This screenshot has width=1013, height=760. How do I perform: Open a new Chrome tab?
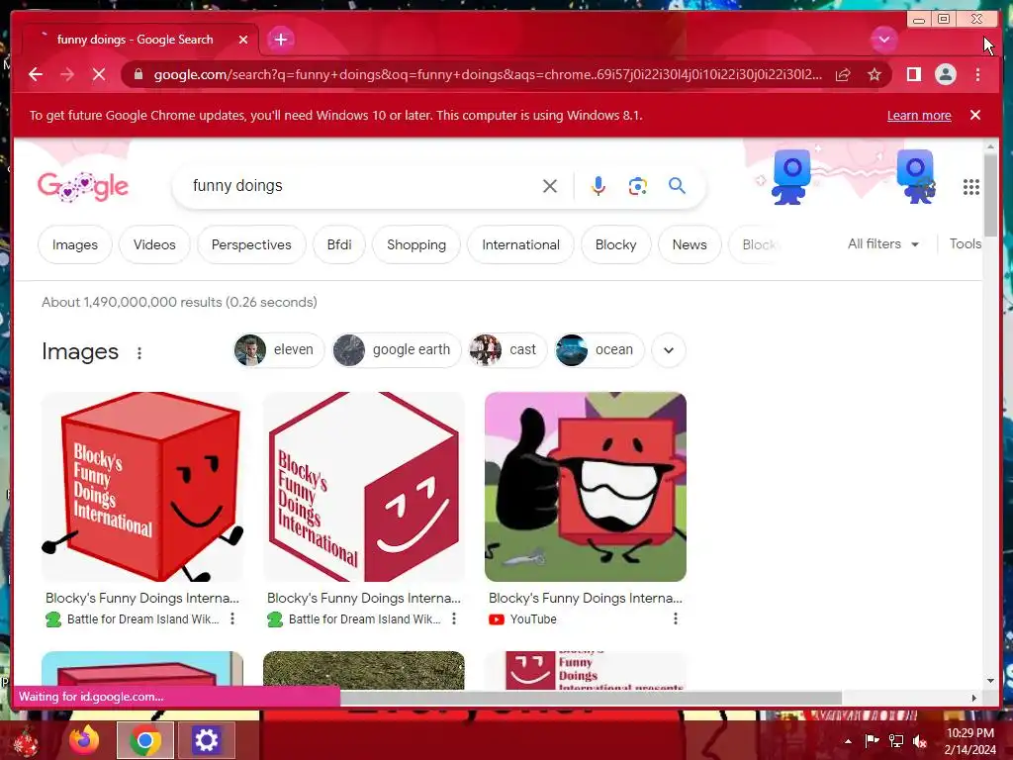pos(280,40)
